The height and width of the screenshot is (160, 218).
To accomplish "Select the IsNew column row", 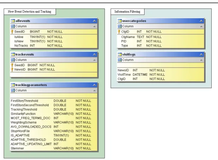I will click(x=54, y=41).
